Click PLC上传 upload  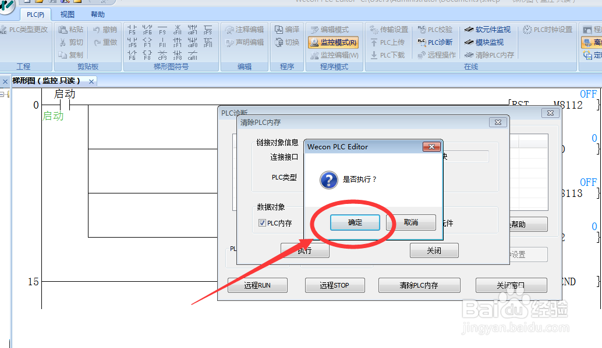(387, 42)
